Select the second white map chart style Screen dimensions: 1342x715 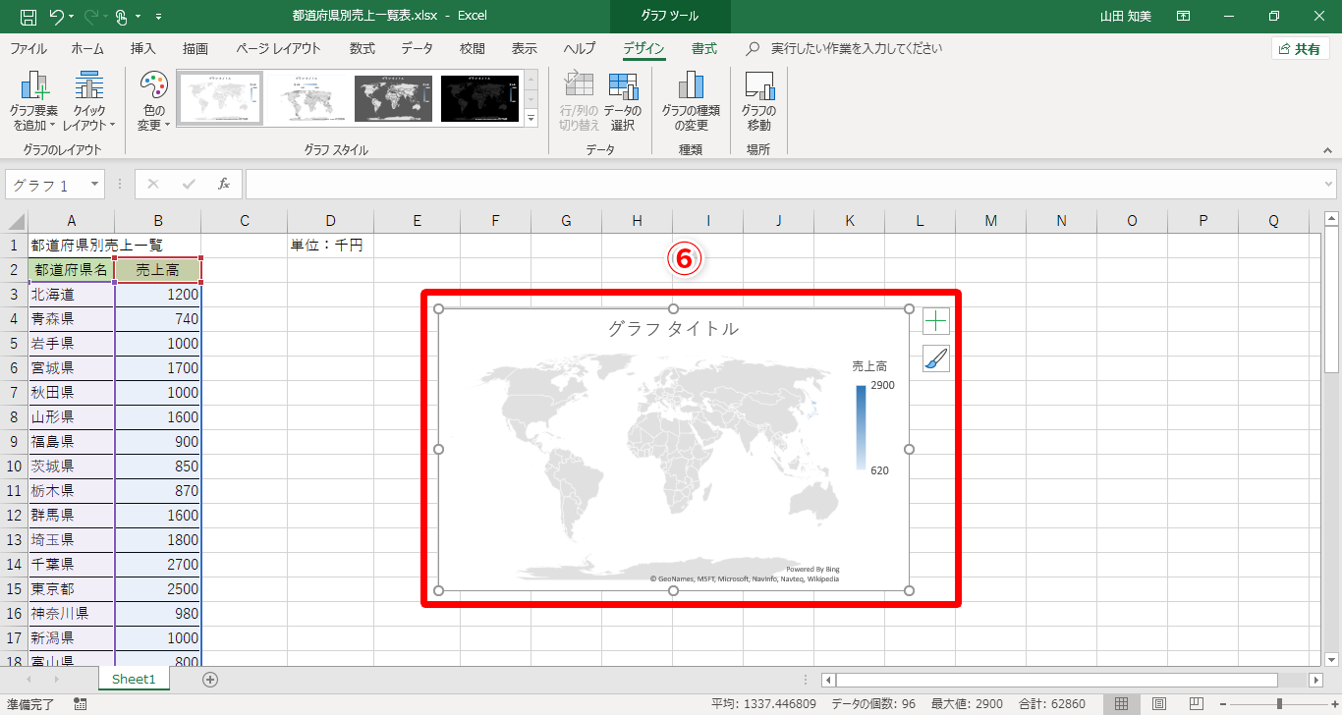coord(306,98)
